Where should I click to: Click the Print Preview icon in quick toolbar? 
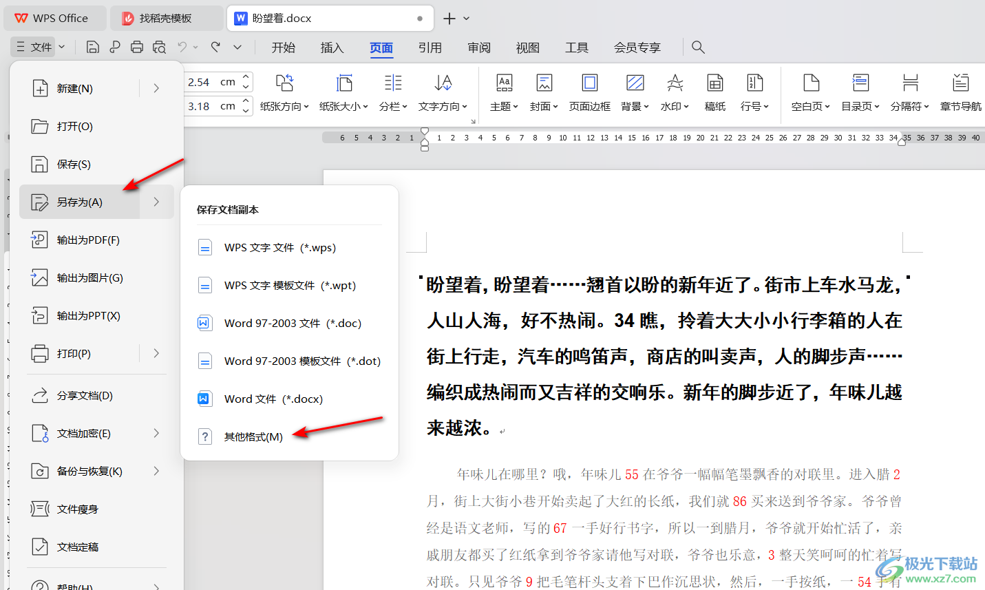pos(159,47)
